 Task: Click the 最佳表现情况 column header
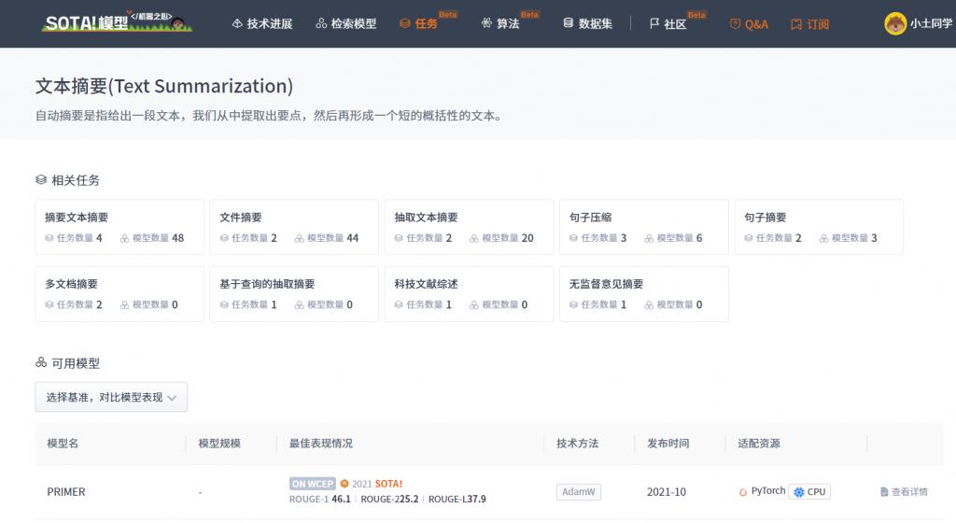click(321, 444)
